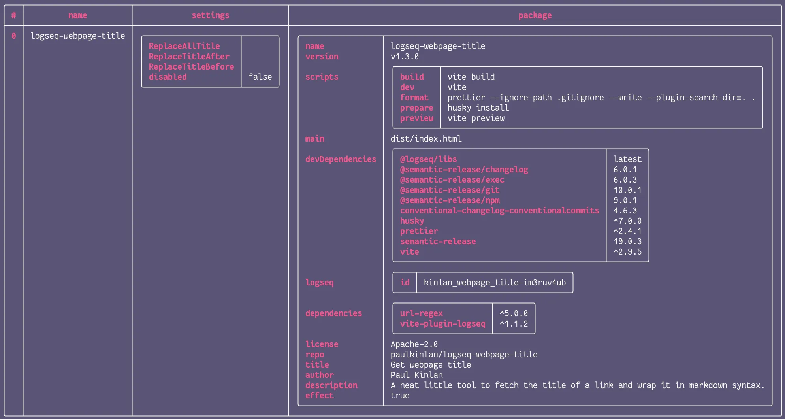The image size is (785, 419).
Task: Click '@semantic-release/exec' dependency
Action: (x=452, y=180)
